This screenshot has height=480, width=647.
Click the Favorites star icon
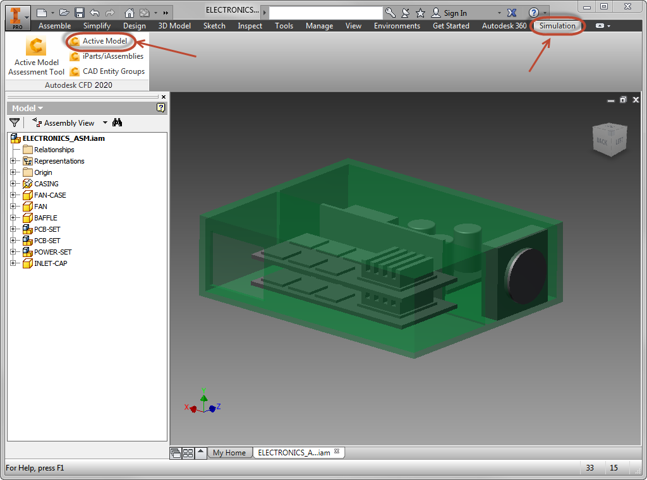(x=420, y=13)
